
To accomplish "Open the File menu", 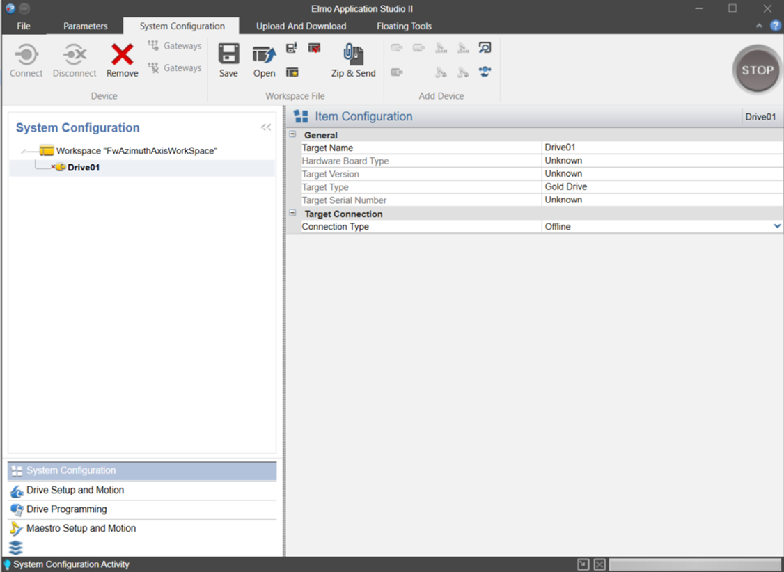I will click(x=24, y=26).
